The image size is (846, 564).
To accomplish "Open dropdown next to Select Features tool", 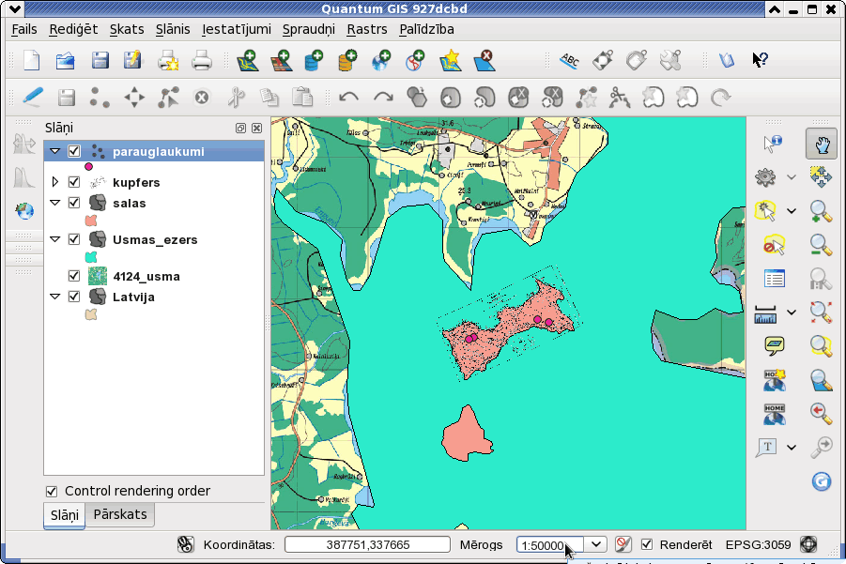I will [791, 211].
